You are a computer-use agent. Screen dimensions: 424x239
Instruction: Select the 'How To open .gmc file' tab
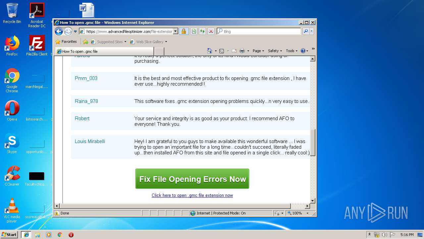(x=104, y=51)
